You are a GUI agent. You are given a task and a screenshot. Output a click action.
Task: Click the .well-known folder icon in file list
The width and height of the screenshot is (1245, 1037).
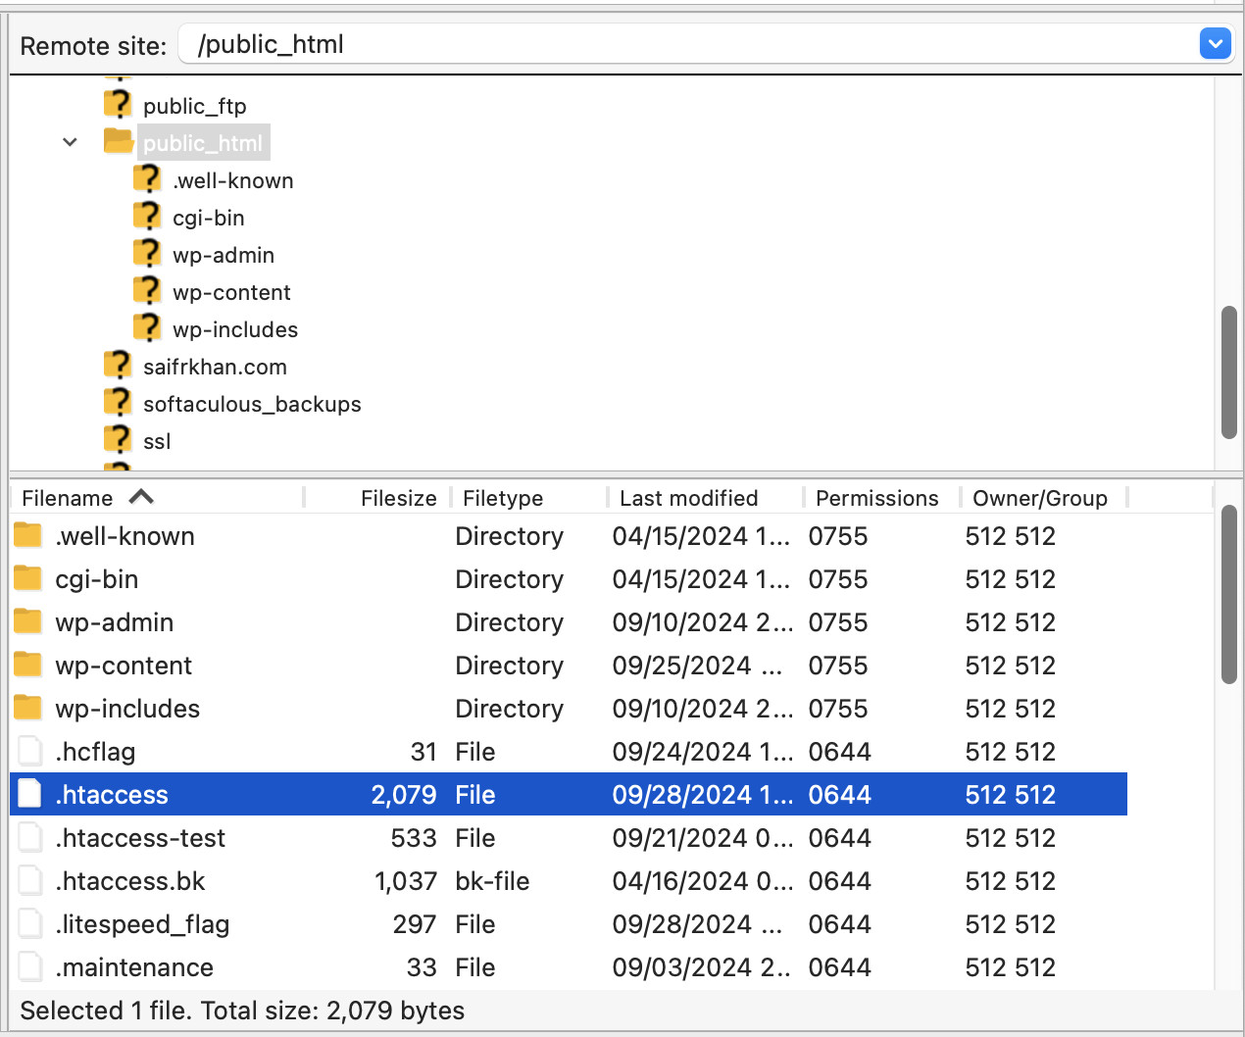28,535
